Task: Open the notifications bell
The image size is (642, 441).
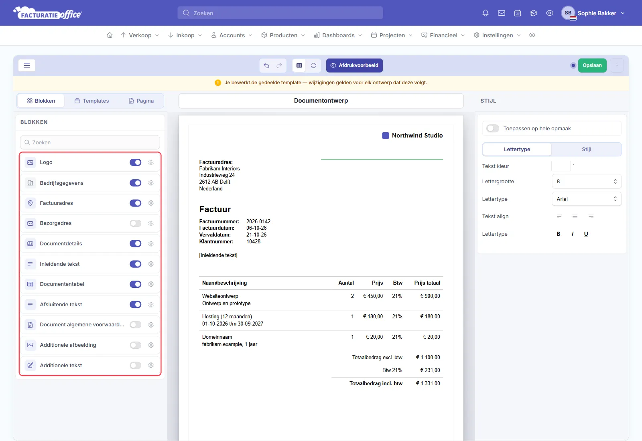Action: [x=486, y=13]
